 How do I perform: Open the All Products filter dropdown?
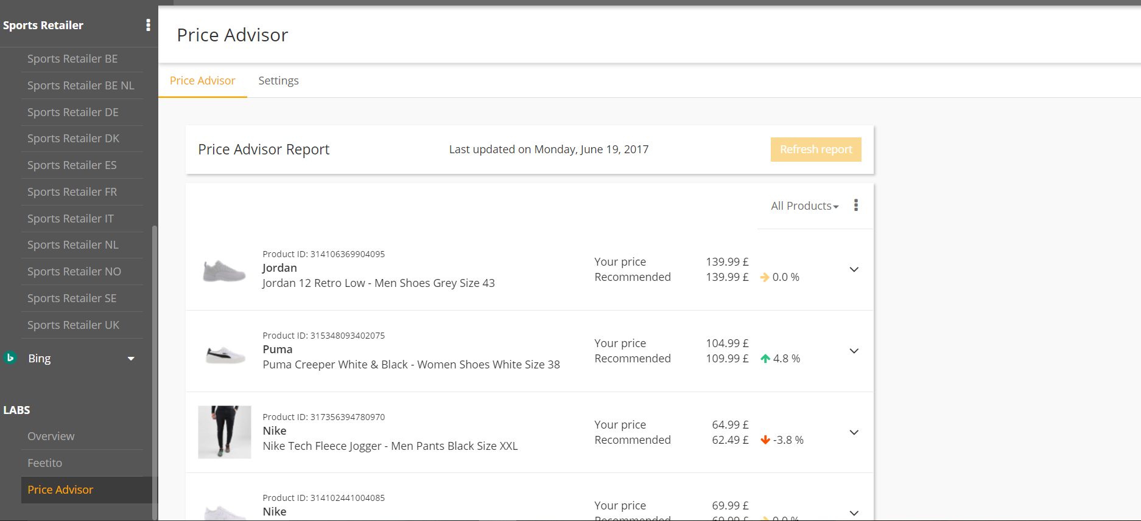(x=804, y=206)
